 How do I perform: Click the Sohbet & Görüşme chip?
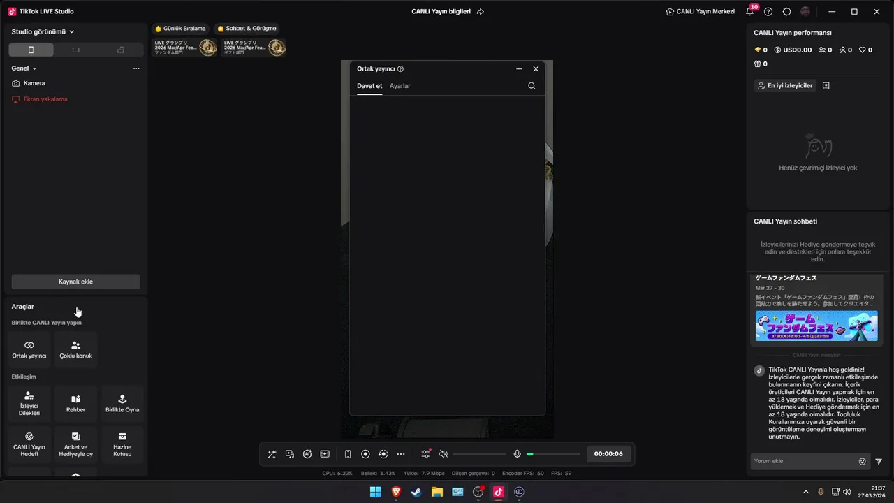247,29
